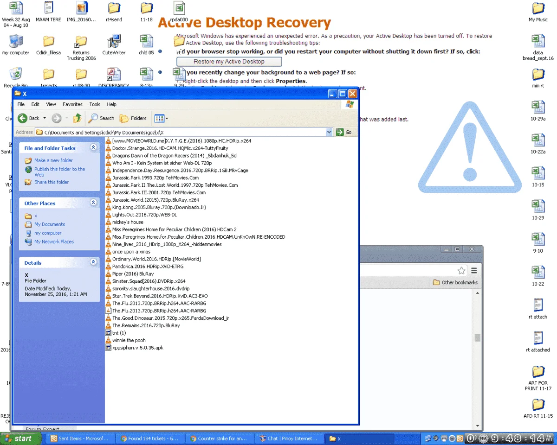Screen dimensions: 557x445
Task: Collapse File and Folder Tasks panel
Action: (93, 147)
